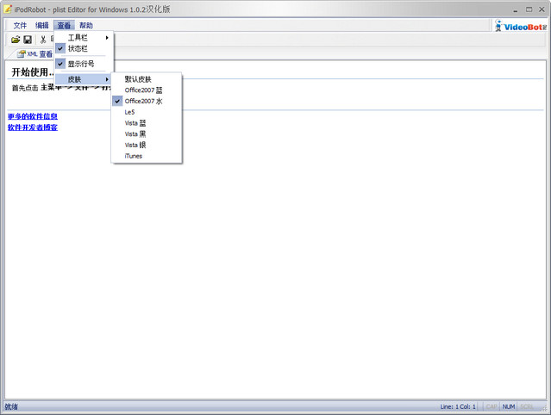Click the Open file toolbar icon
551x415 pixels.
pyautogui.click(x=16, y=40)
